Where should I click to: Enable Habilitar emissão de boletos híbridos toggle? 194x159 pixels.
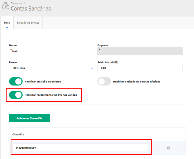[x=104, y=82]
